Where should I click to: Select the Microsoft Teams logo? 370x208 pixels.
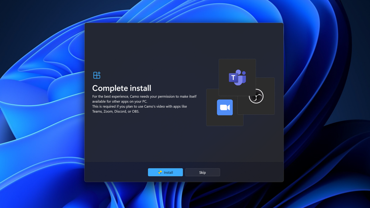pyautogui.click(x=237, y=77)
